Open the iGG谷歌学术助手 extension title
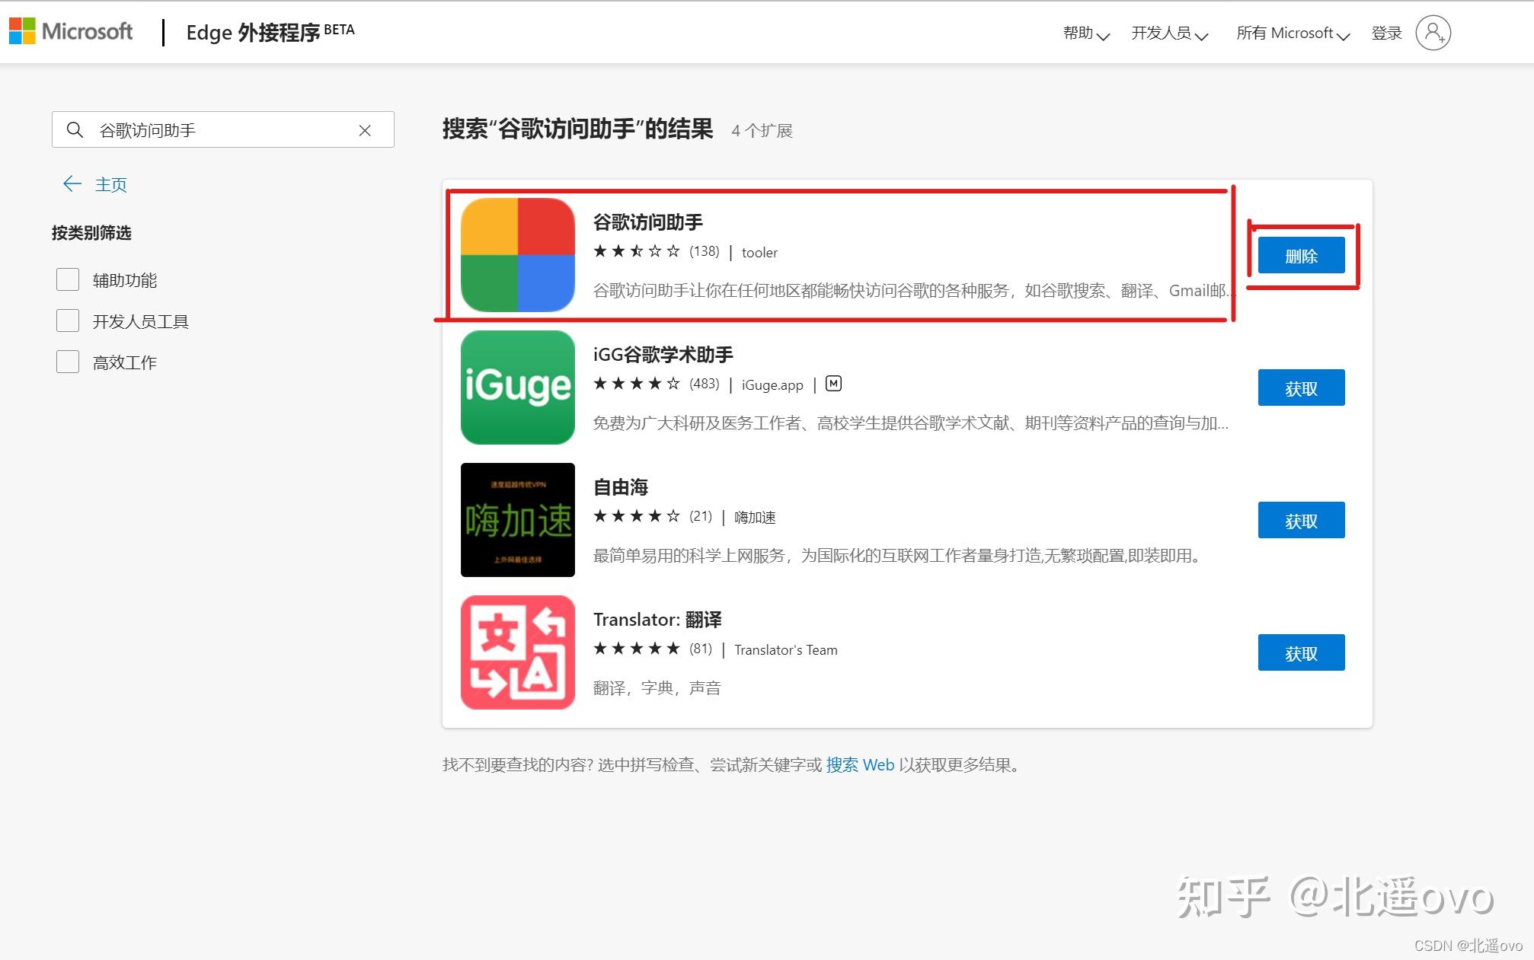The image size is (1534, 960). click(x=663, y=355)
